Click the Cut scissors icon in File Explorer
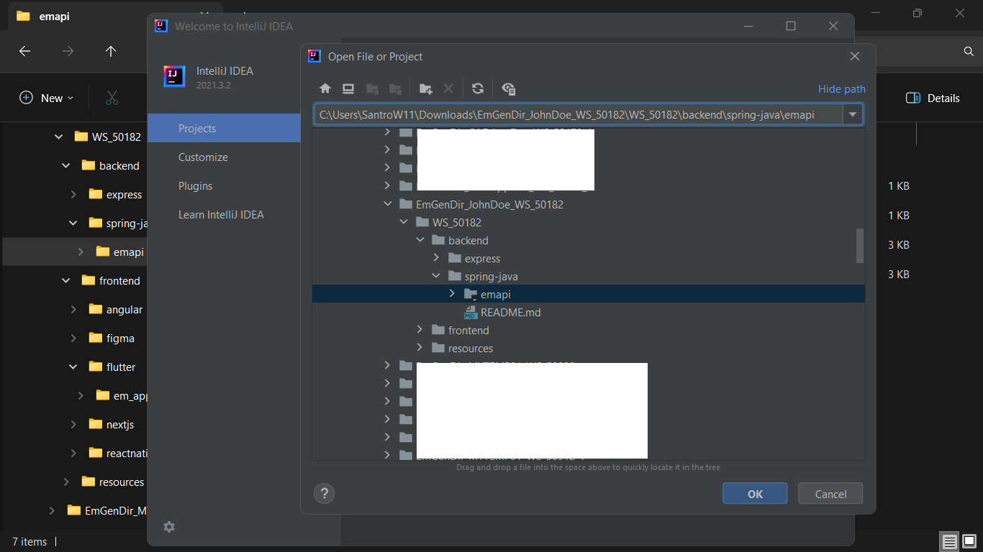Viewport: 983px width, 552px height. [112, 98]
